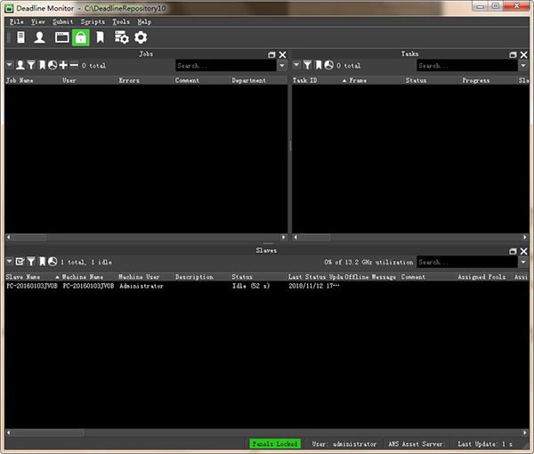534x454 pixels.
Task: Expand the Jobs panel dropdown arrow menu
Action: 10,65
